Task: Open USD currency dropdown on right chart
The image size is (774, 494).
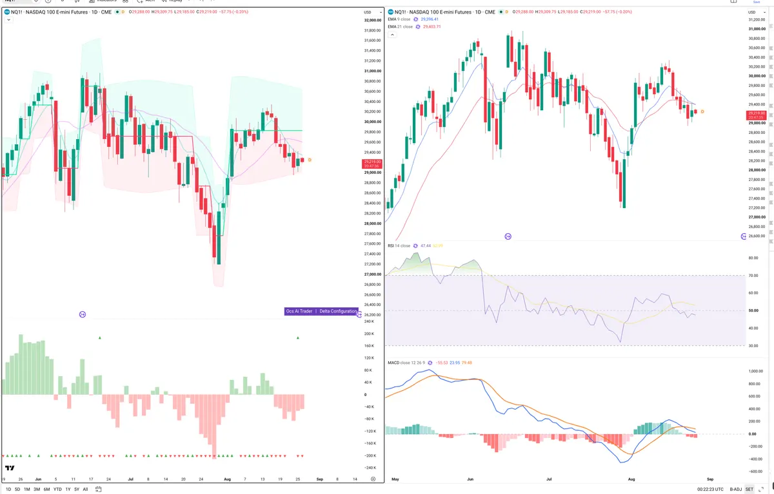Action: coord(756,12)
